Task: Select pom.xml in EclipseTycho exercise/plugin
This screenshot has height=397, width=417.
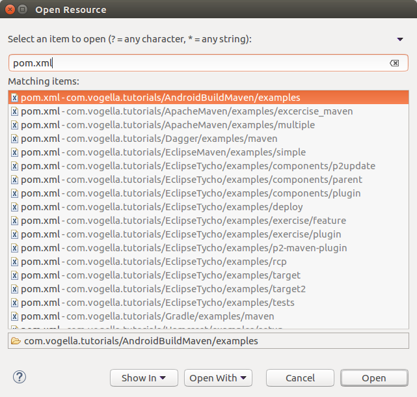Action: [208, 234]
